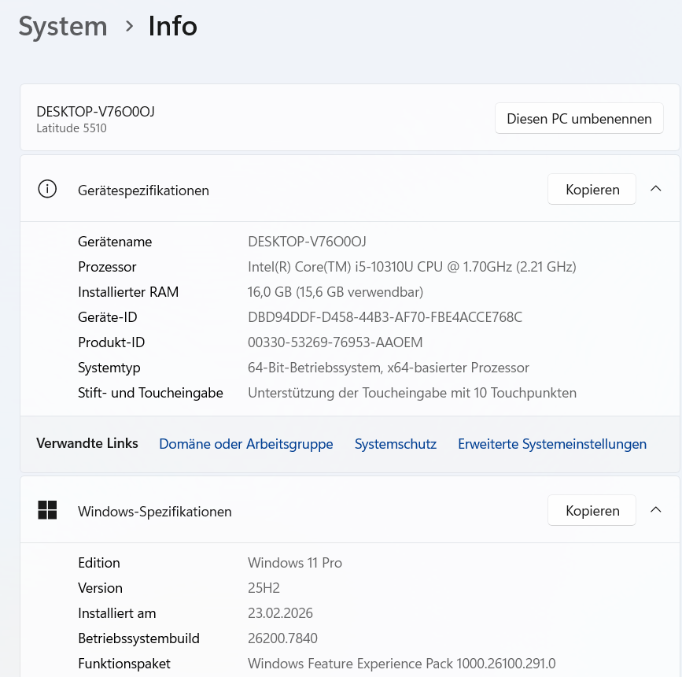Viewport: 682px width, 677px height.
Task: Collapse the Windows-Spezifikationen section chevron
Action: [655, 510]
